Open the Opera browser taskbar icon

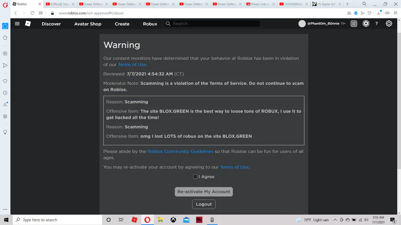point(147,220)
